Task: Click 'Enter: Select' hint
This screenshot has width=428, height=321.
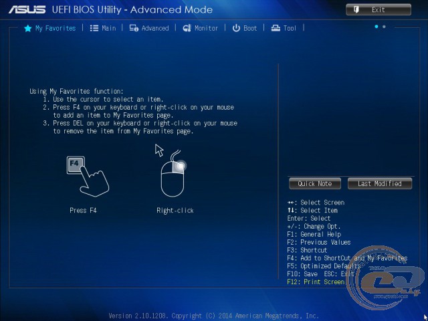Action: pyautogui.click(x=309, y=219)
